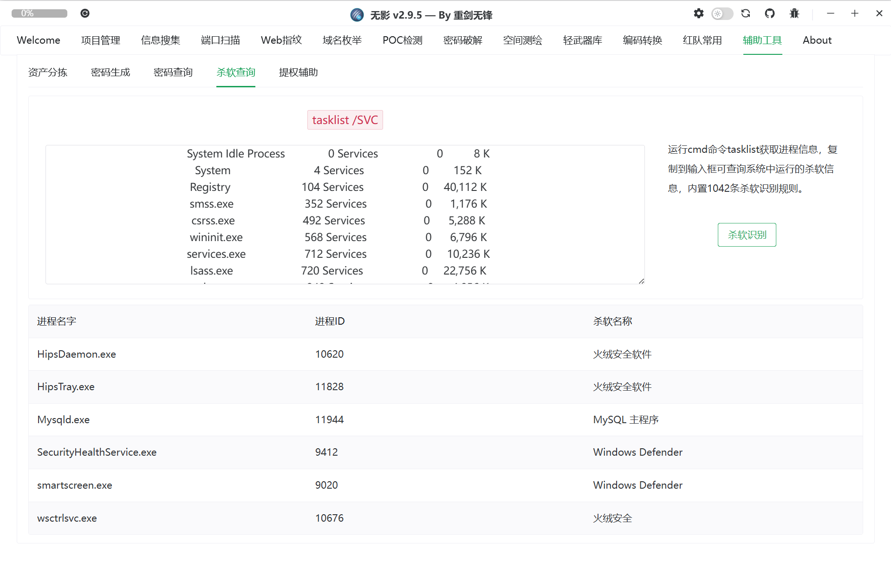Click the bug report icon
Viewport: 891px width, 576px height.
[x=794, y=13]
